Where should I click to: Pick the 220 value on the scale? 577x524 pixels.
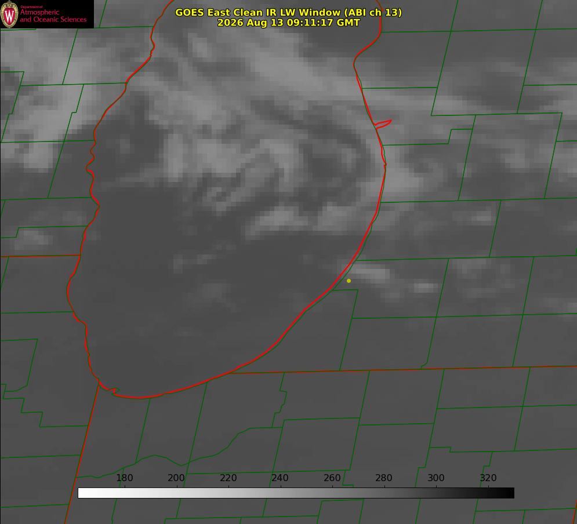click(x=228, y=478)
